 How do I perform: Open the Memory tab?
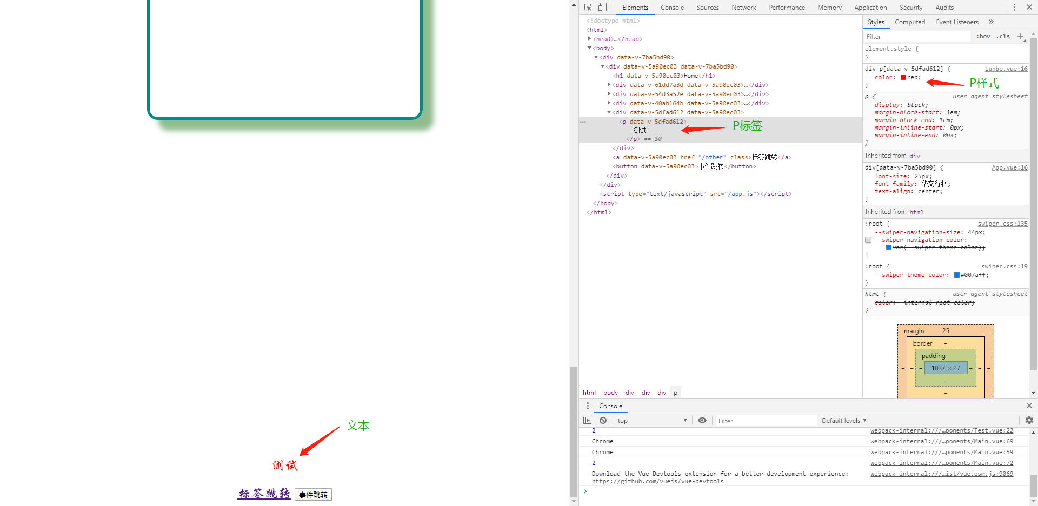pyautogui.click(x=830, y=8)
